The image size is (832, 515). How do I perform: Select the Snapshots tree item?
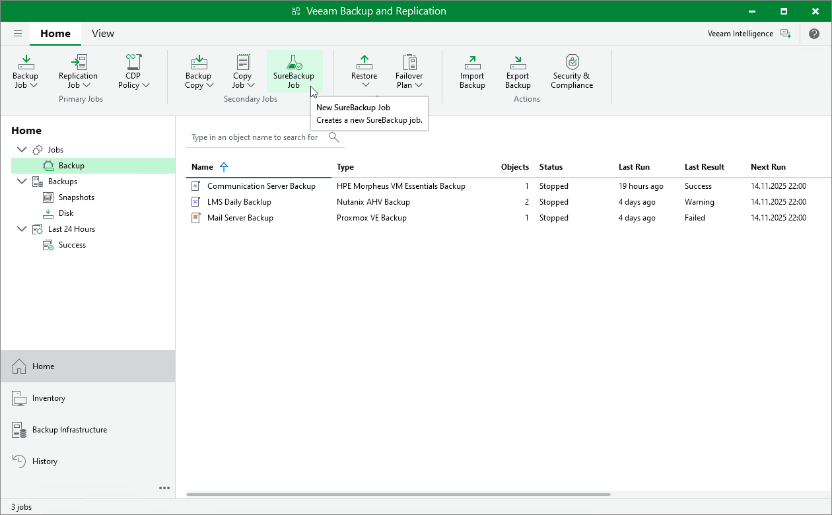(75, 197)
